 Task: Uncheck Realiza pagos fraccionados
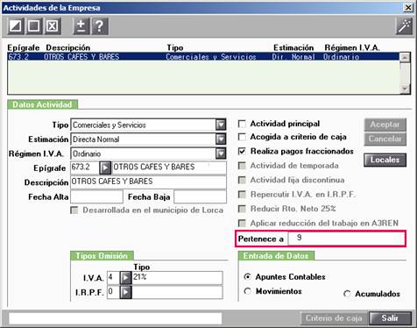coord(242,152)
